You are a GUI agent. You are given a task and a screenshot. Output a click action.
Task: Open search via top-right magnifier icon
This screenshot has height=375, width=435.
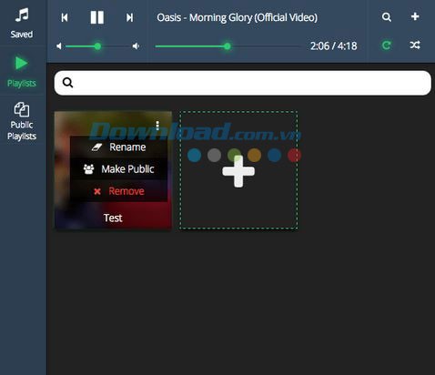tap(387, 17)
